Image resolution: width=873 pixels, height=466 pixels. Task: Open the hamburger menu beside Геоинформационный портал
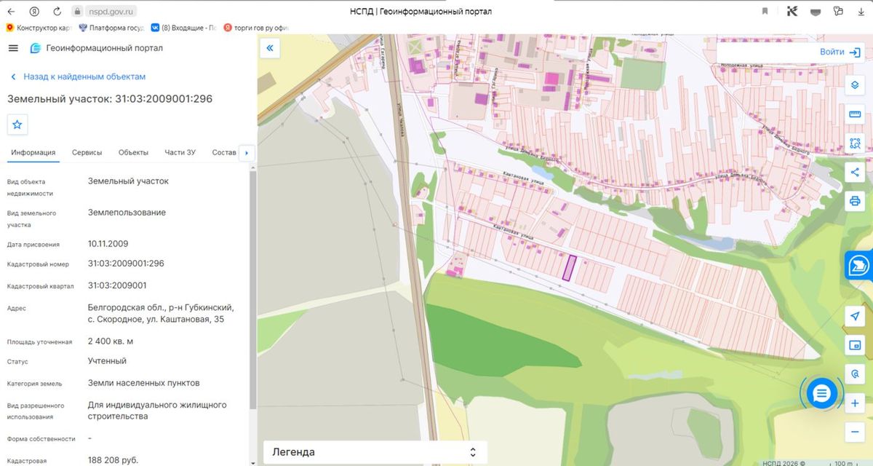(x=13, y=48)
